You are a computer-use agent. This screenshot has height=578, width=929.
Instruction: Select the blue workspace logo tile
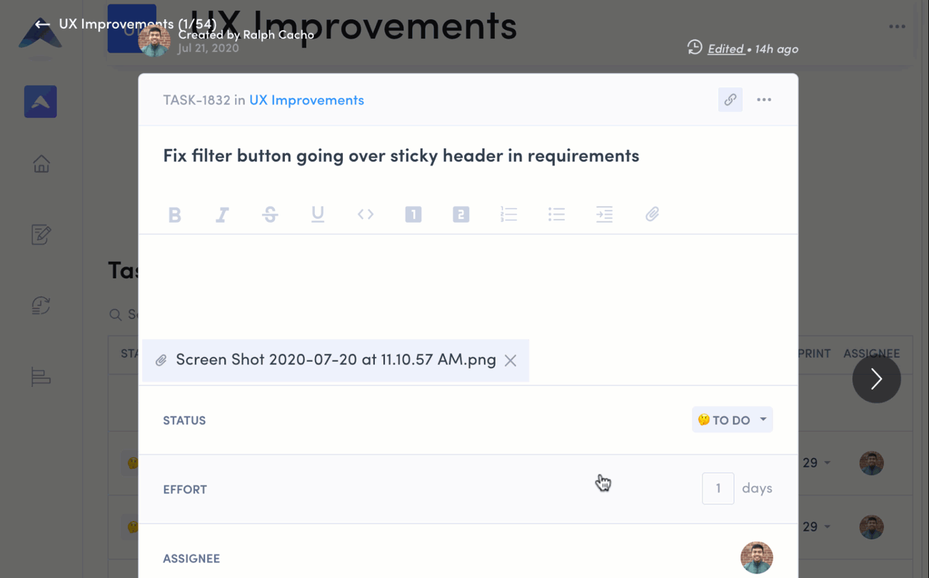(x=41, y=102)
